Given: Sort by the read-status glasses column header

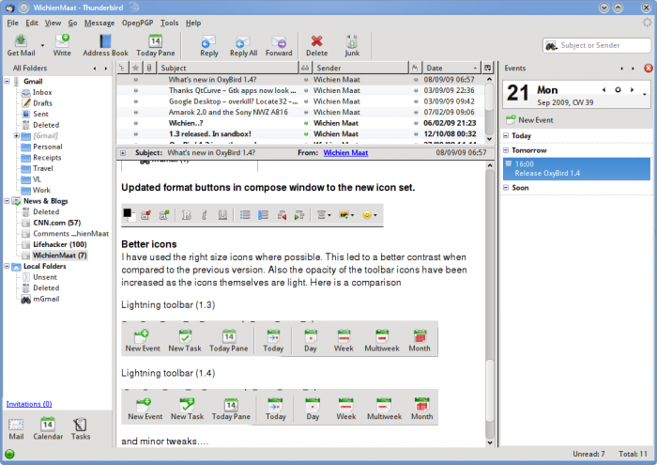Looking at the screenshot, I should point(305,68).
